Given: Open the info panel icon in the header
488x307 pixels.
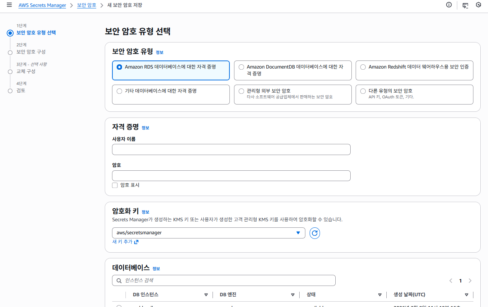Looking at the screenshot, I should point(449,5).
